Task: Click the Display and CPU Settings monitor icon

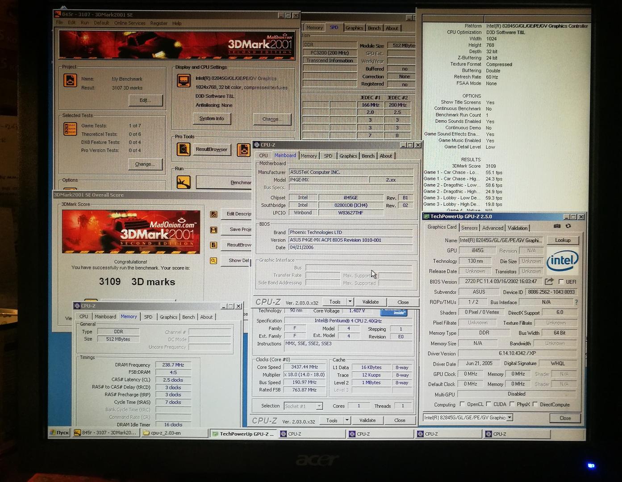Action: coord(184,81)
